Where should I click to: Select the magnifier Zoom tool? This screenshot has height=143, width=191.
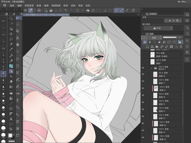tap(11, 18)
